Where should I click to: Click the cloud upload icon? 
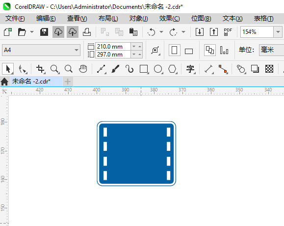point(73,32)
